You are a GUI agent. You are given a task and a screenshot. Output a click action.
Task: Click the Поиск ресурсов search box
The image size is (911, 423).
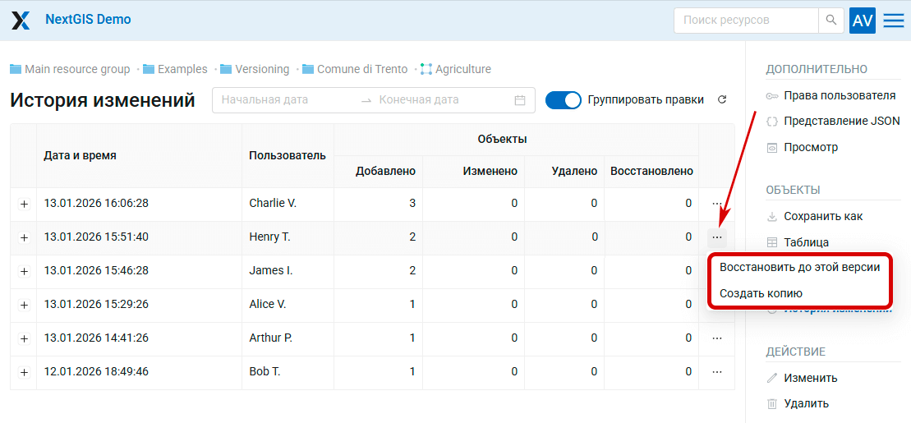(745, 21)
